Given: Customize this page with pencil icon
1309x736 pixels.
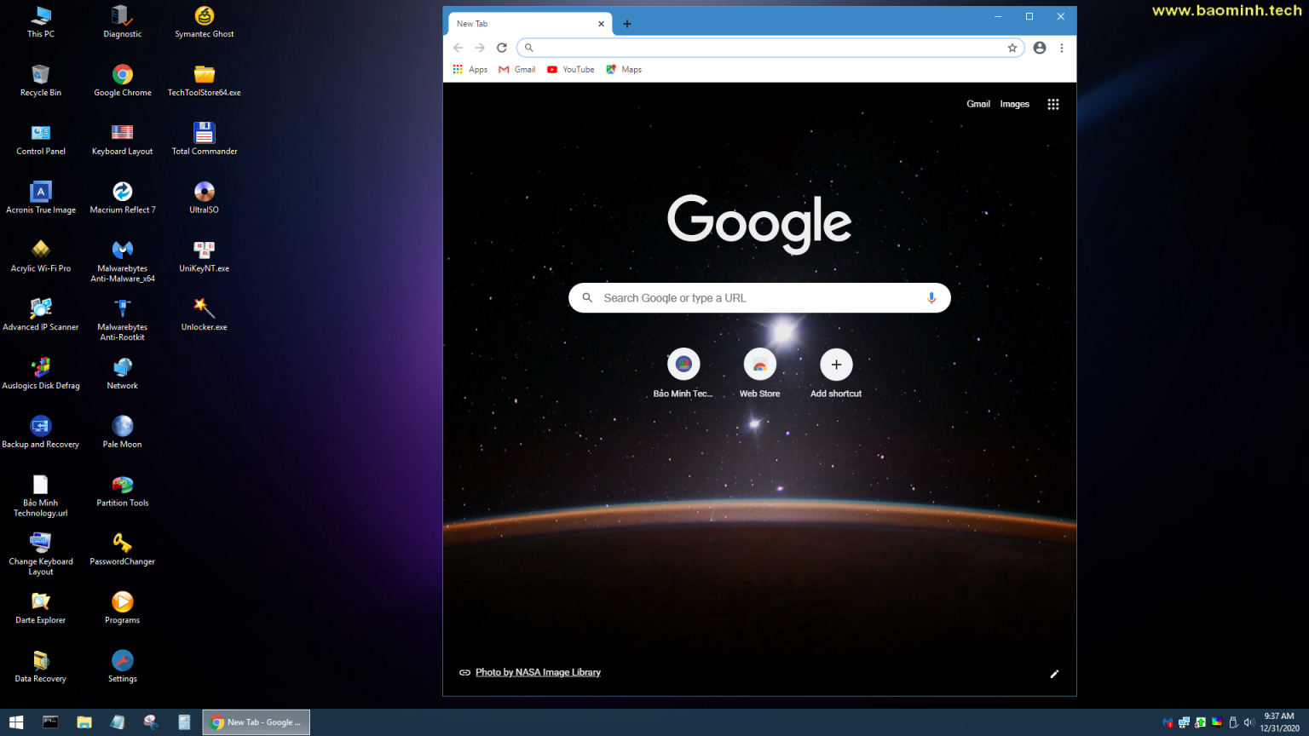Looking at the screenshot, I should tap(1054, 674).
